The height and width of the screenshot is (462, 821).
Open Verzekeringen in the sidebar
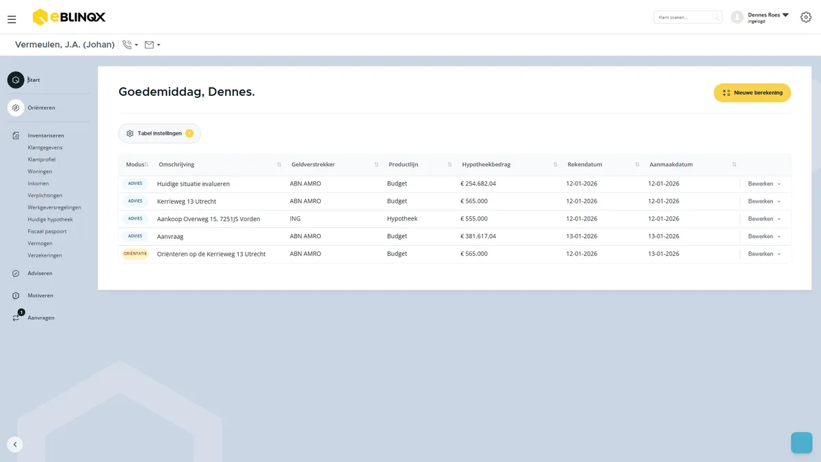(45, 255)
